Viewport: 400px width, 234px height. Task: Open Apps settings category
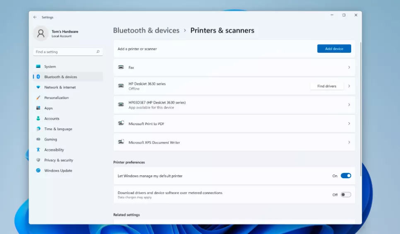tap(68, 108)
